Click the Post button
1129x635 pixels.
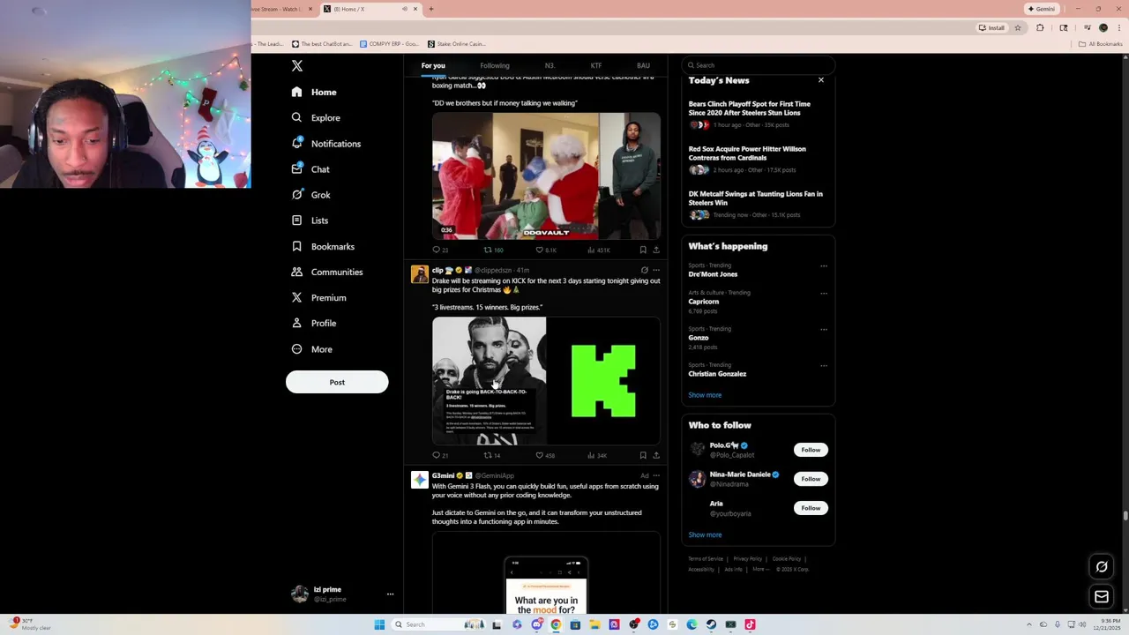click(x=337, y=382)
